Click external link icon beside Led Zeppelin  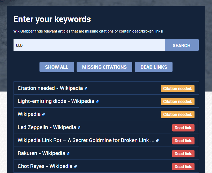coord(79,128)
